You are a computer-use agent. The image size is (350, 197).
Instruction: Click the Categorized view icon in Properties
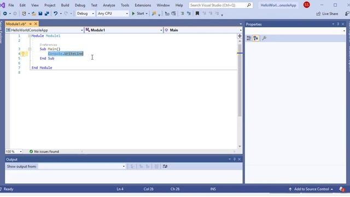pos(249,38)
